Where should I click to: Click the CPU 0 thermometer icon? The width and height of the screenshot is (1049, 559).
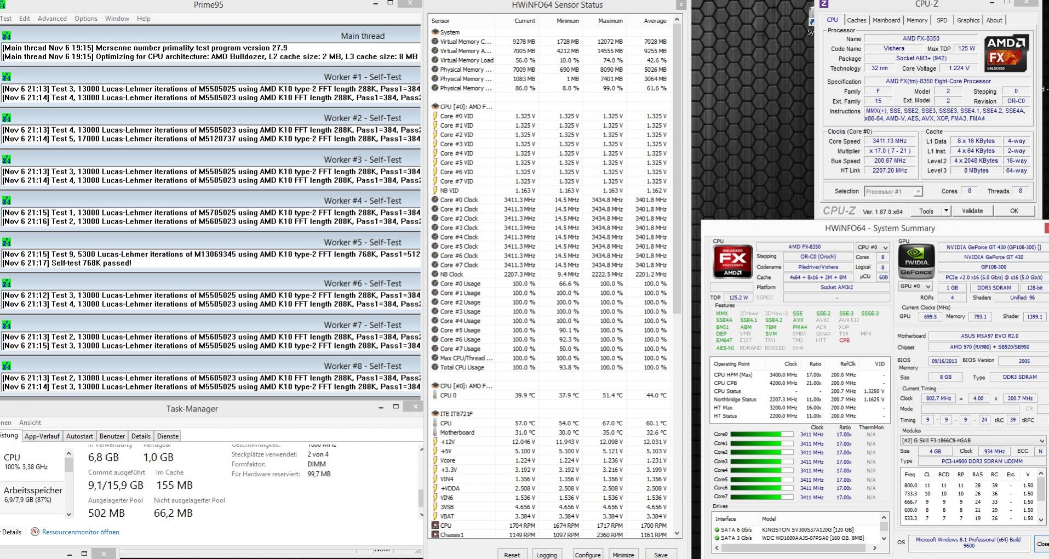tap(435, 395)
